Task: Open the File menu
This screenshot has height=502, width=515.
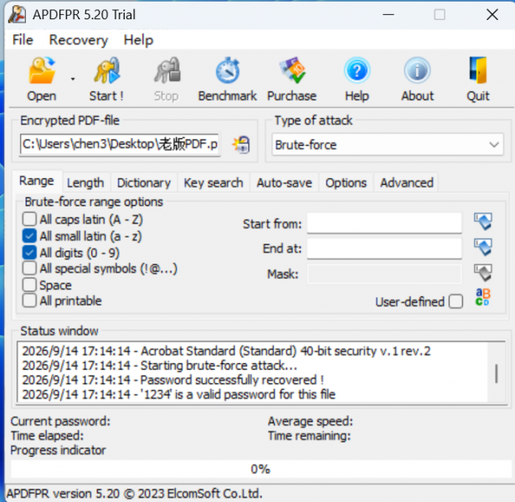Action: [x=23, y=40]
